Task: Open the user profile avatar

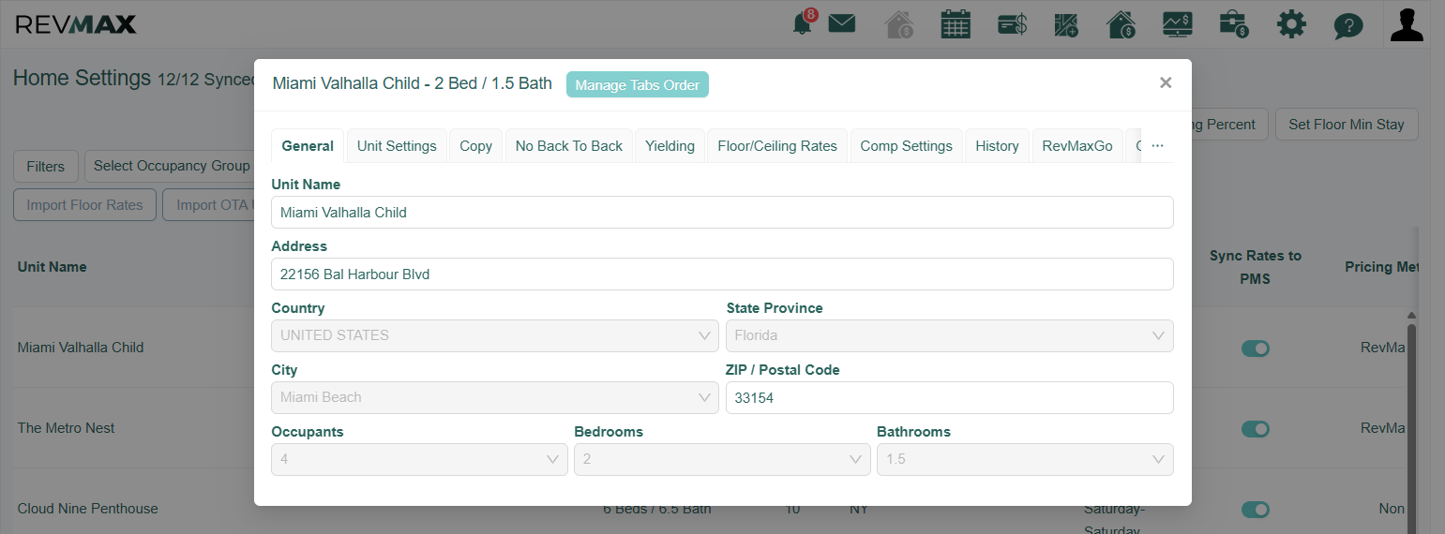Action: tap(1407, 24)
